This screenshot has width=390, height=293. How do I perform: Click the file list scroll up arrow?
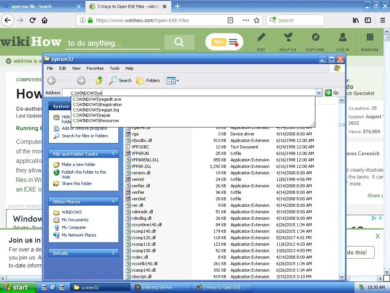[342, 100]
